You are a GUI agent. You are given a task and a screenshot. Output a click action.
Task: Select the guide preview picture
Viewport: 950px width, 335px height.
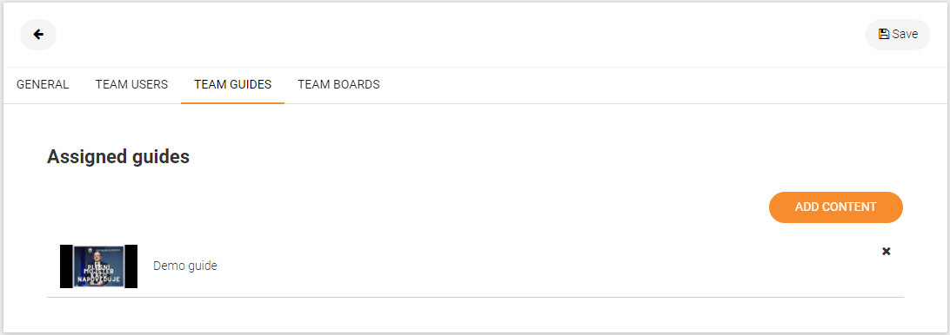99,266
